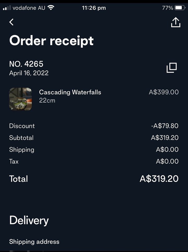Image resolution: width=188 pixels, height=252 pixels.
Task: Tap the order number NO. 4265
Action: (x=26, y=64)
